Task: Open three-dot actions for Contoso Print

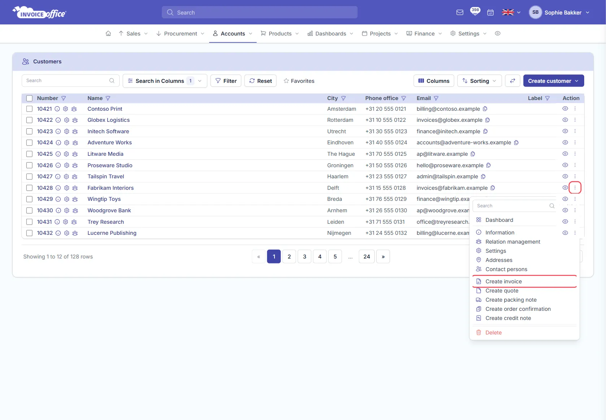Action: click(x=575, y=109)
